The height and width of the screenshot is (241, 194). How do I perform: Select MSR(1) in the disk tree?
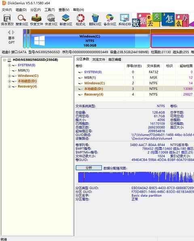tap(23, 71)
